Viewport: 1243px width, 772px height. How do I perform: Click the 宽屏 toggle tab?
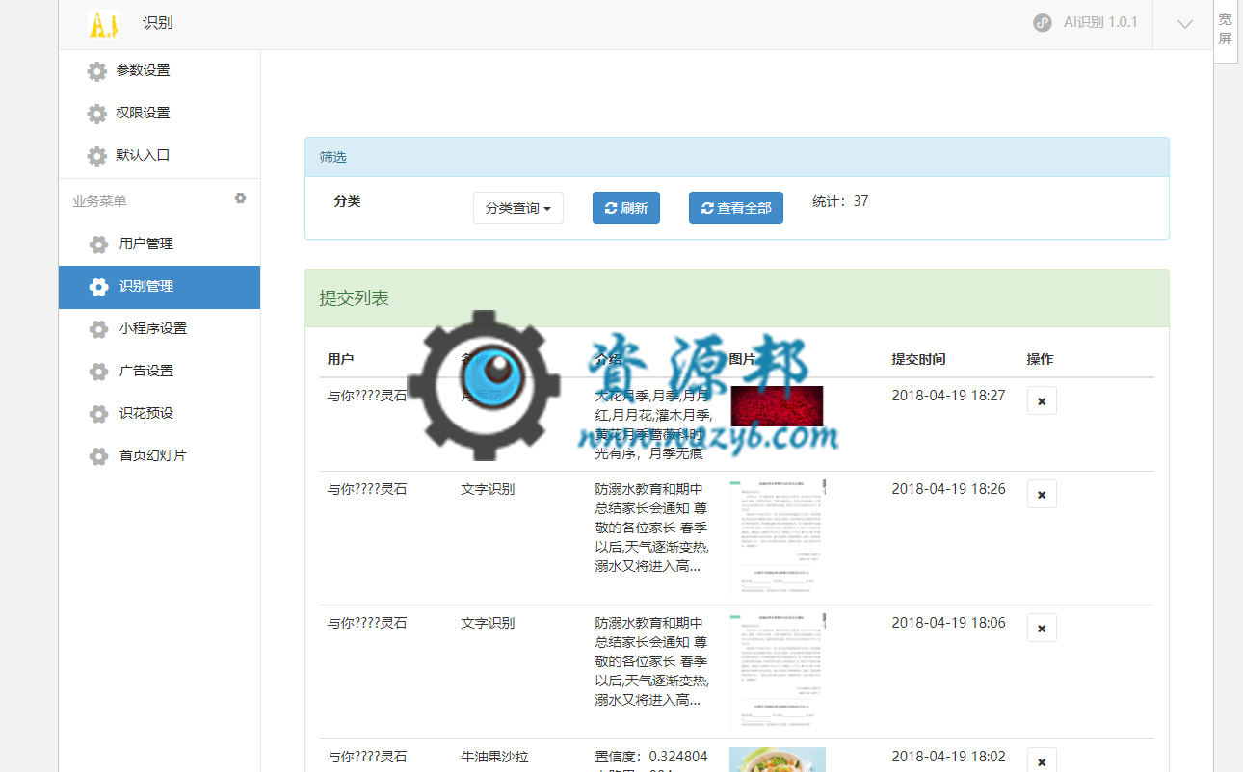[1225, 30]
